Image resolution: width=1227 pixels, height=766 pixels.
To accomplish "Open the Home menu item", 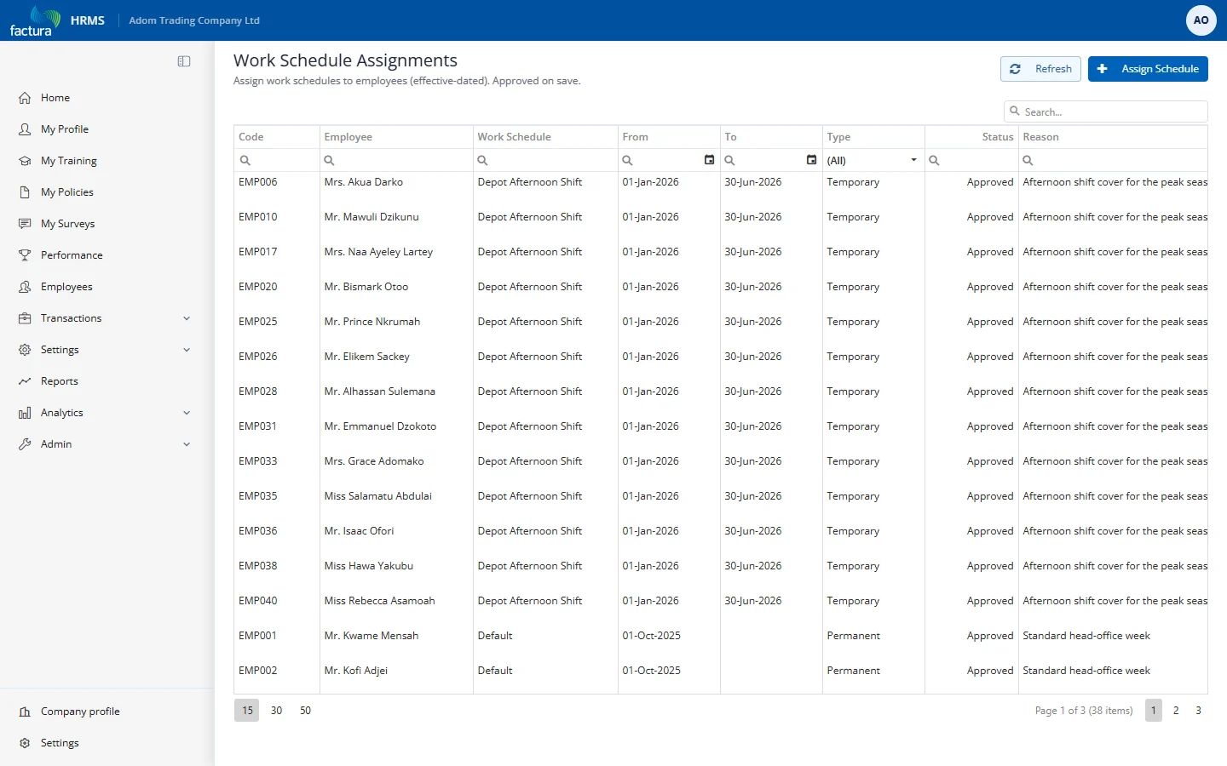I will coord(107,98).
